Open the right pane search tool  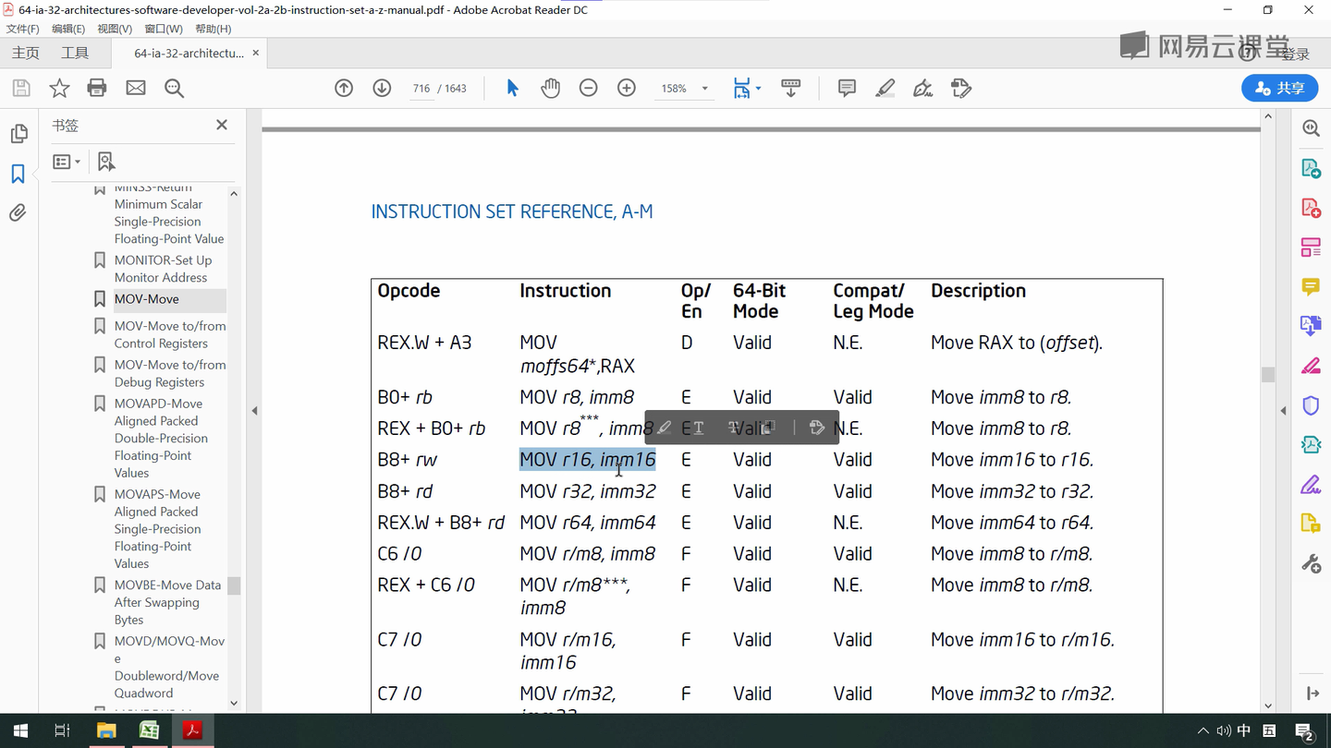(1311, 128)
